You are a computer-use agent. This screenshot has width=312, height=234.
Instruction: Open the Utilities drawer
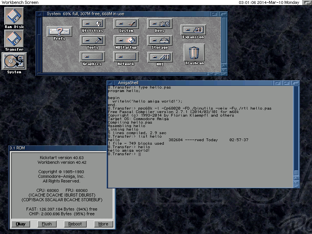92,26
